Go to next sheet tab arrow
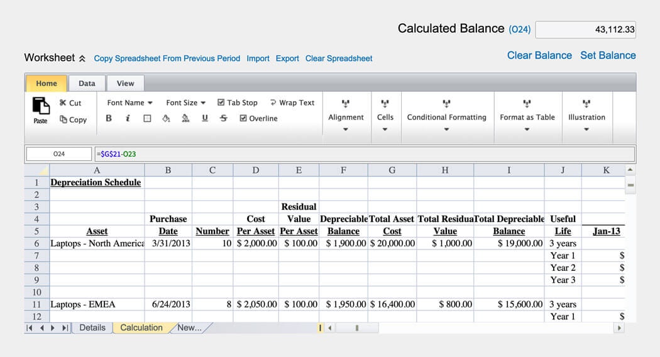Screen dimensions: 660x357 53,327
